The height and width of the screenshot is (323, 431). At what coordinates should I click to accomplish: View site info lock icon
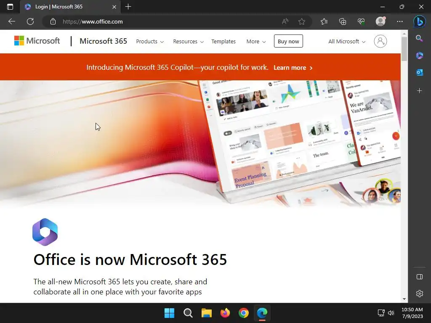tap(53, 21)
